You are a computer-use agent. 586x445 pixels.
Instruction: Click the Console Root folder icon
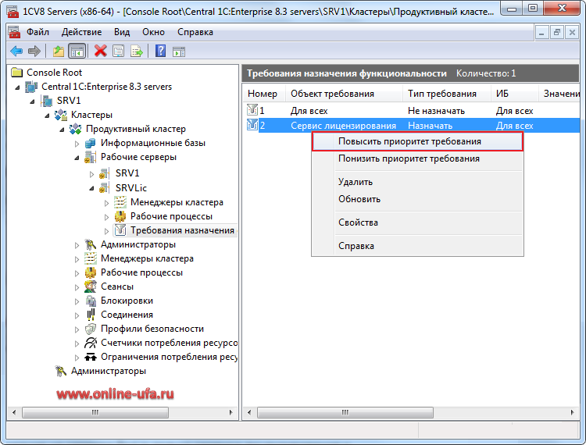point(17,73)
